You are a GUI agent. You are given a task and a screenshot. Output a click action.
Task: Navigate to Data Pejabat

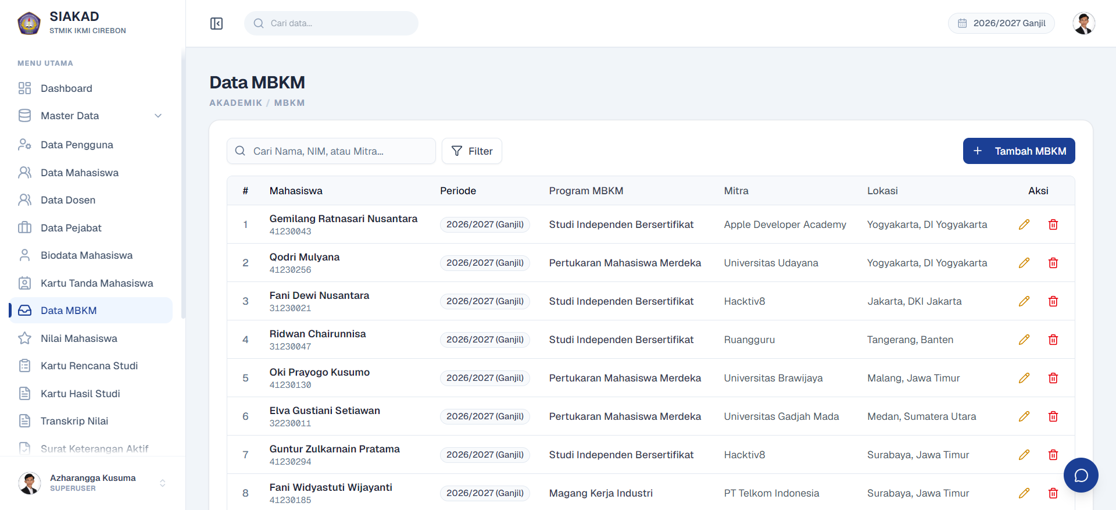coord(91,228)
